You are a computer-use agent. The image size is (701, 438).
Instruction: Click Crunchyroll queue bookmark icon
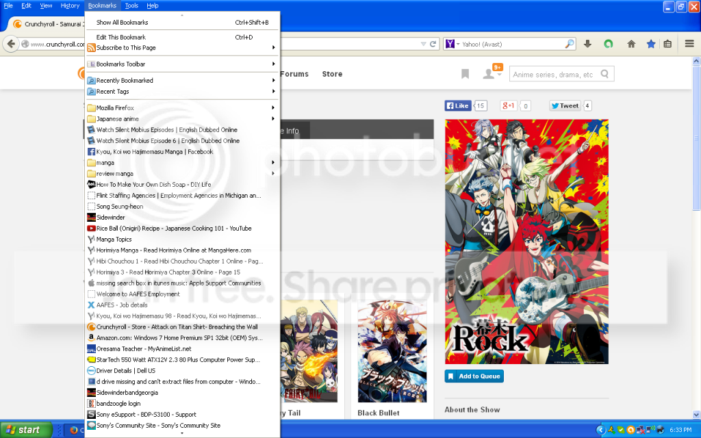pos(465,74)
